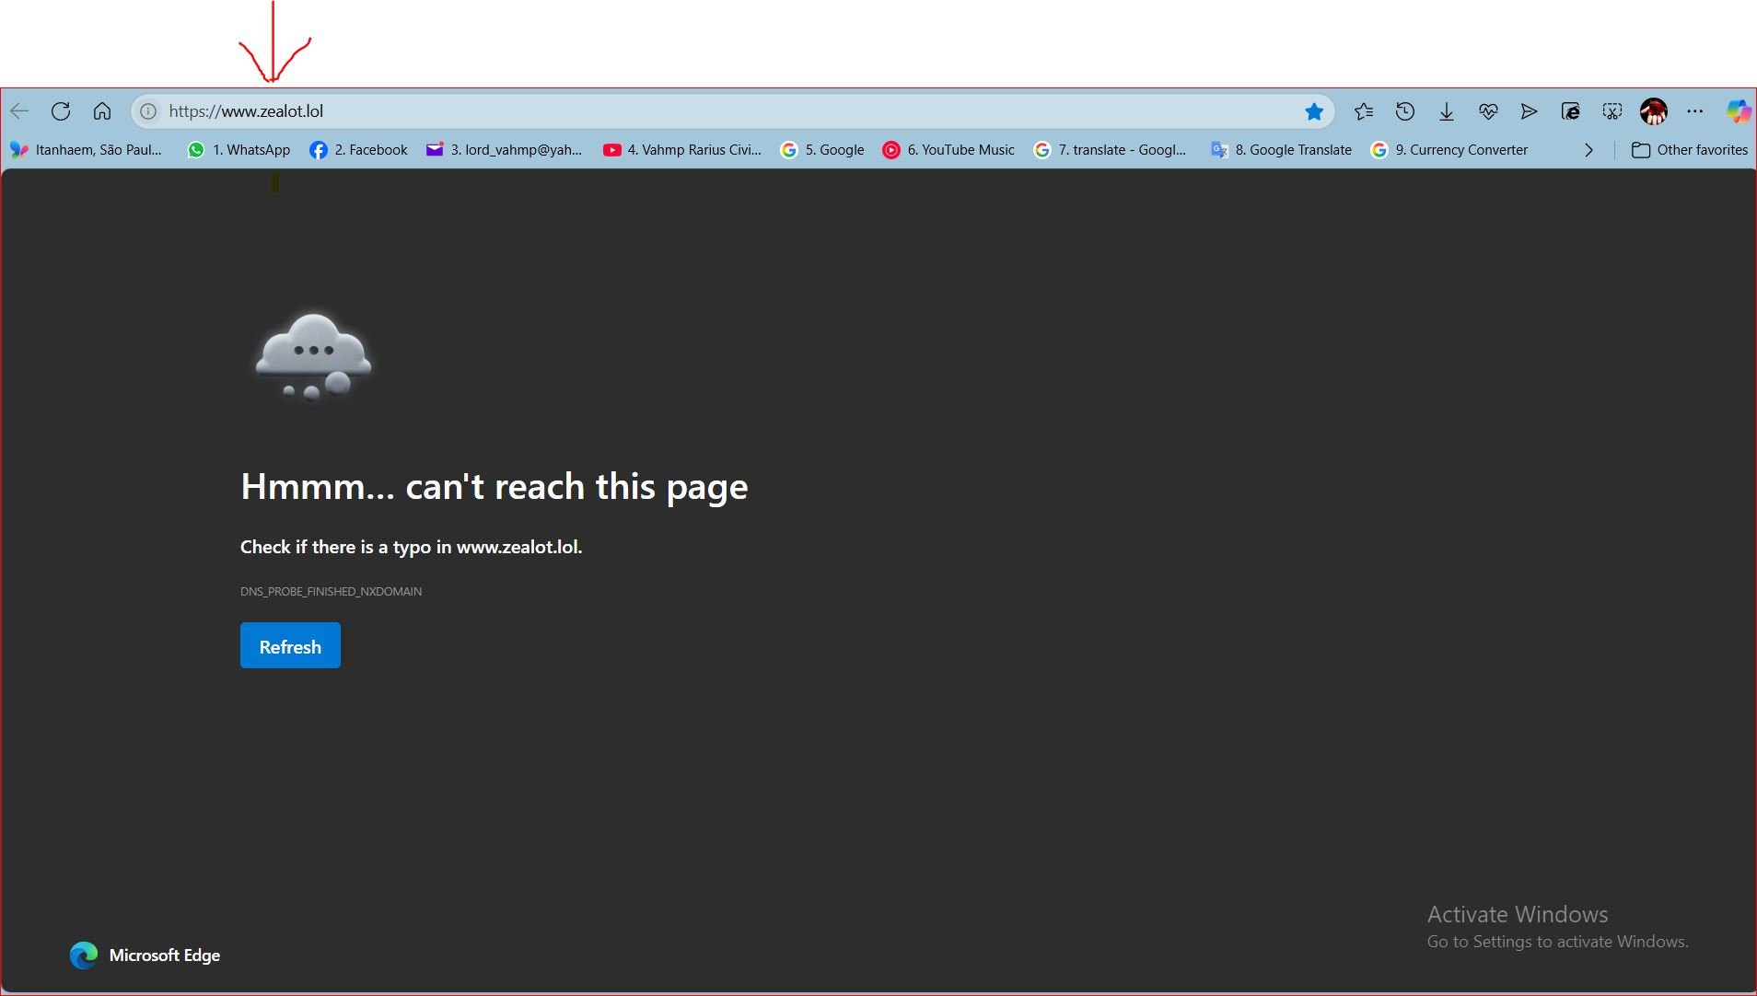Open browsing History icon

pos(1405,111)
